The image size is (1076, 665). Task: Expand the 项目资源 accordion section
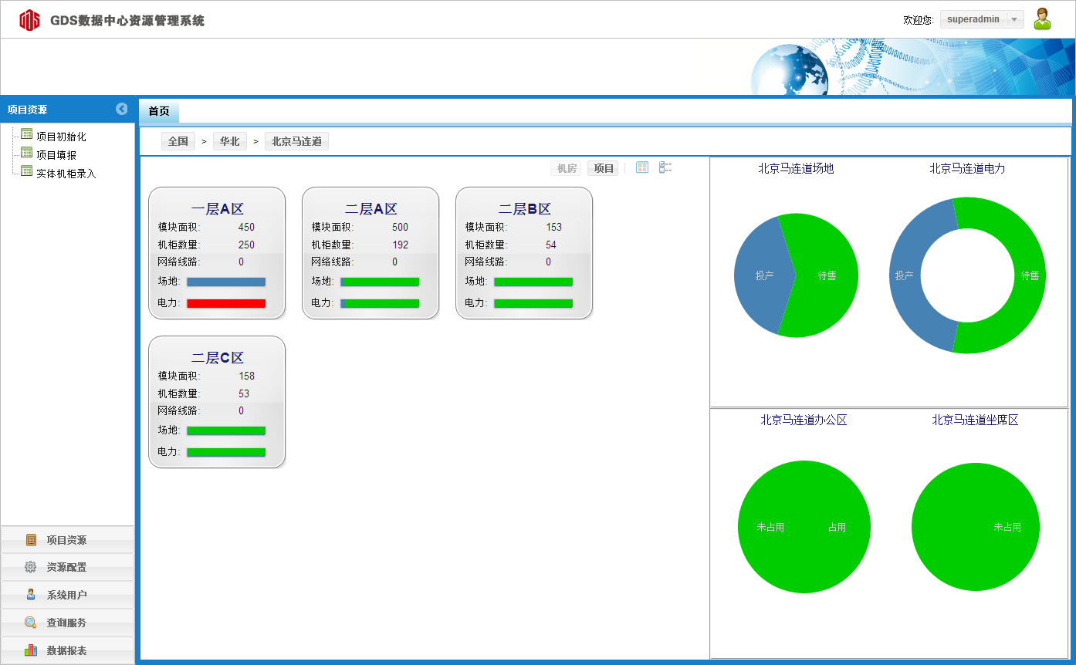tap(66, 540)
